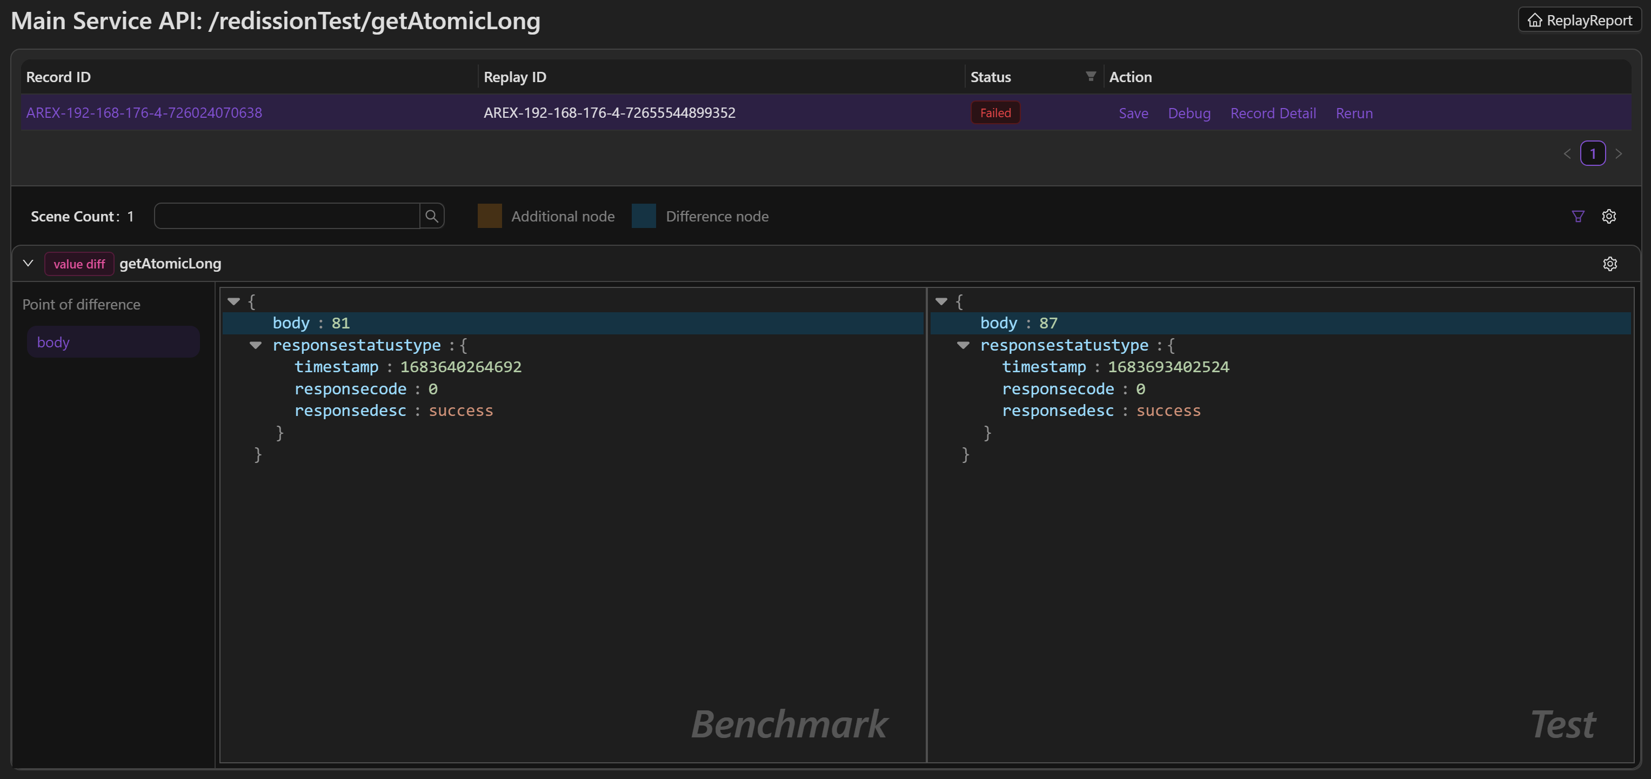Click the Rerun action
1651x779 pixels.
(x=1354, y=113)
